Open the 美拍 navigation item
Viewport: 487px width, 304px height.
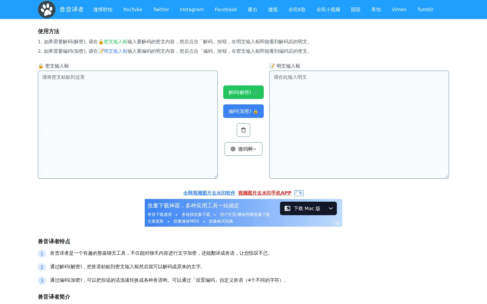[376, 9]
